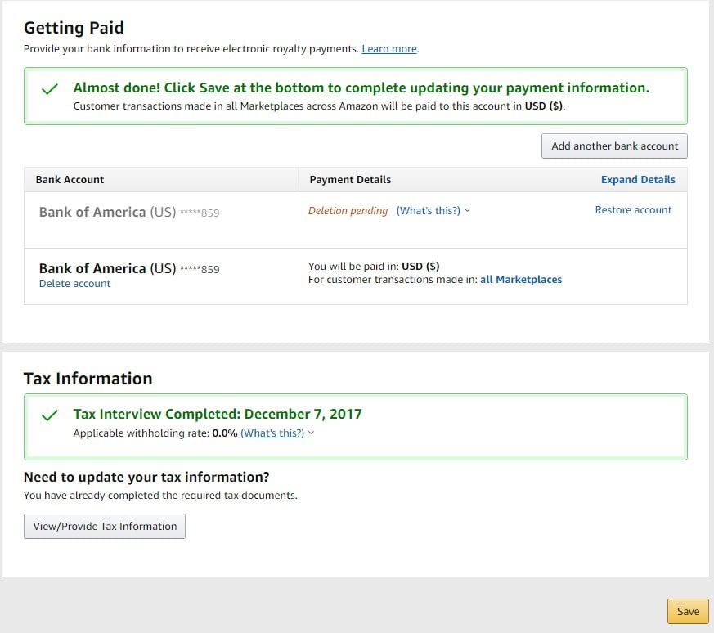Click the Bank Account column header
The image size is (714, 633).
click(x=70, y=180)
